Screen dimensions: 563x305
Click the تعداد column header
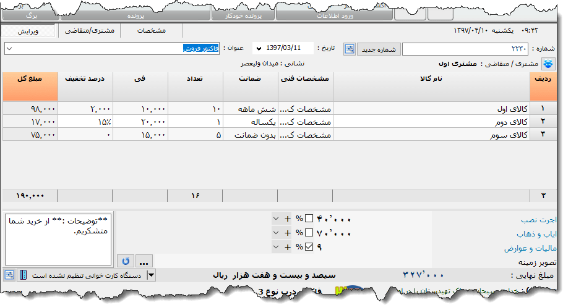[x=196, y=86]
